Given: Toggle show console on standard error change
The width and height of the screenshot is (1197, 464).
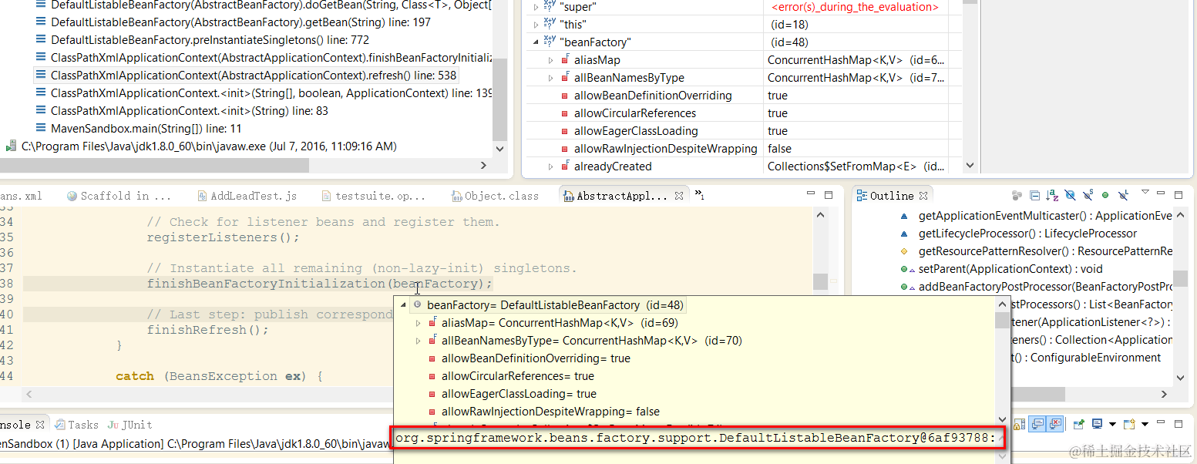Looking at the screenshot, I should 1055,424.
